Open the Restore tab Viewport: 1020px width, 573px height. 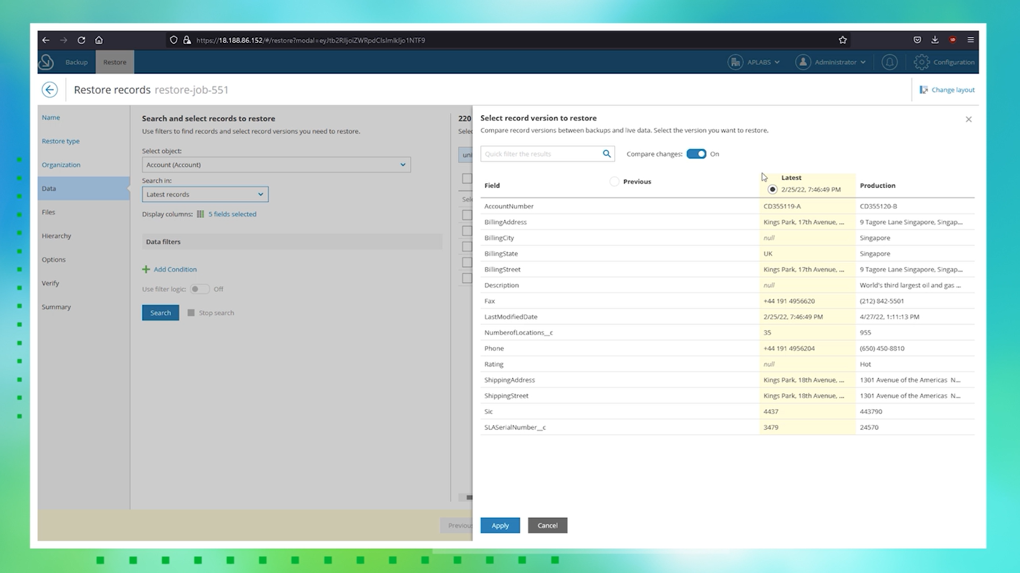click(x=115, y=62)
